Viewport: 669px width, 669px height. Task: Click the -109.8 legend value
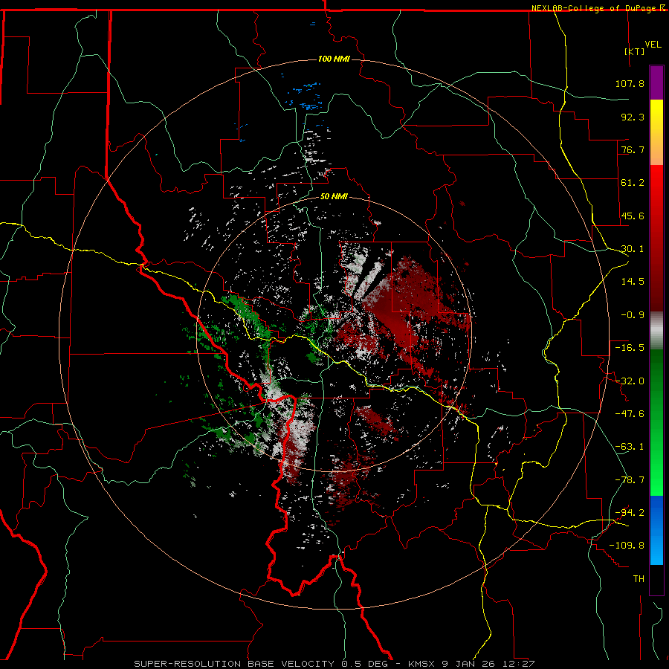pyautogui.click(x=627, y=546)
